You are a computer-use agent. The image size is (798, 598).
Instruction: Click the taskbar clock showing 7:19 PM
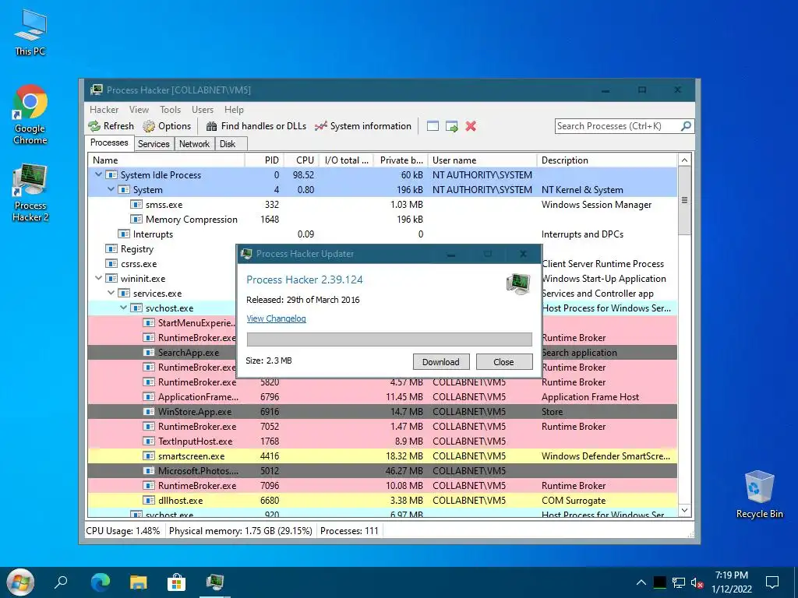(731, 582)
